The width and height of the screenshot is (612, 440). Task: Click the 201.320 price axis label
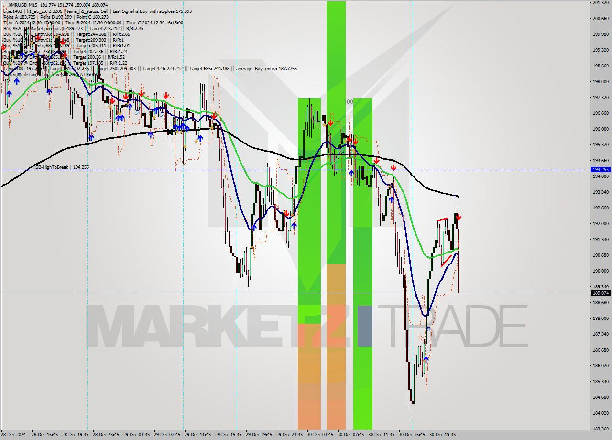coord(600,3)
